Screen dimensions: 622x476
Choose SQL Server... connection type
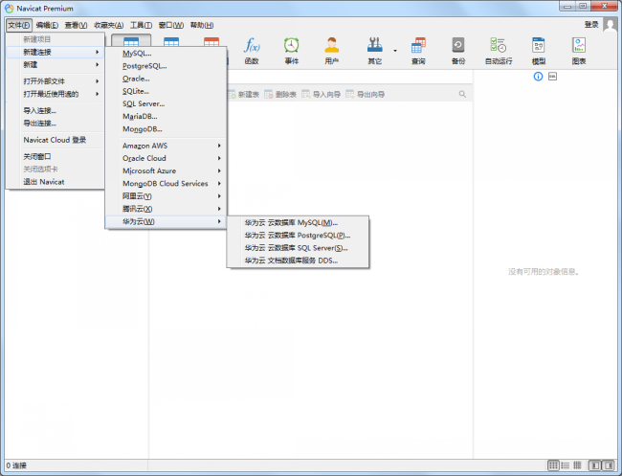[166, 103]
